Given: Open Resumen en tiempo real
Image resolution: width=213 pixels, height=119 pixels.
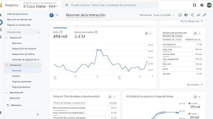Looking at the screenshot, I should [19, 19].
